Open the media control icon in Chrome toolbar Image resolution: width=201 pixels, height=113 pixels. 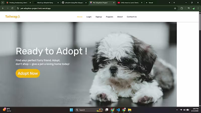[189, 8]
